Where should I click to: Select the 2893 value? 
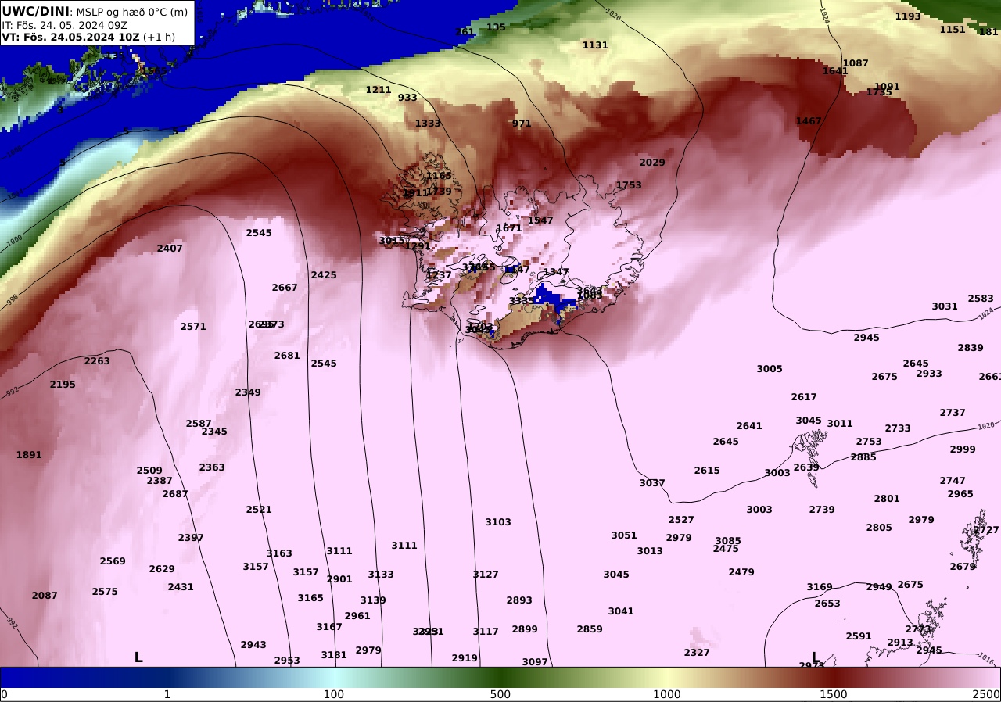[x=519, y=600]
